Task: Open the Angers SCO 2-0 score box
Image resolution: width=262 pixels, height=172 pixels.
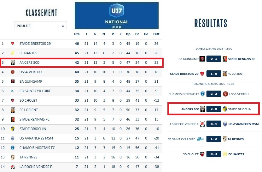Action: click(x=213, y=109)
